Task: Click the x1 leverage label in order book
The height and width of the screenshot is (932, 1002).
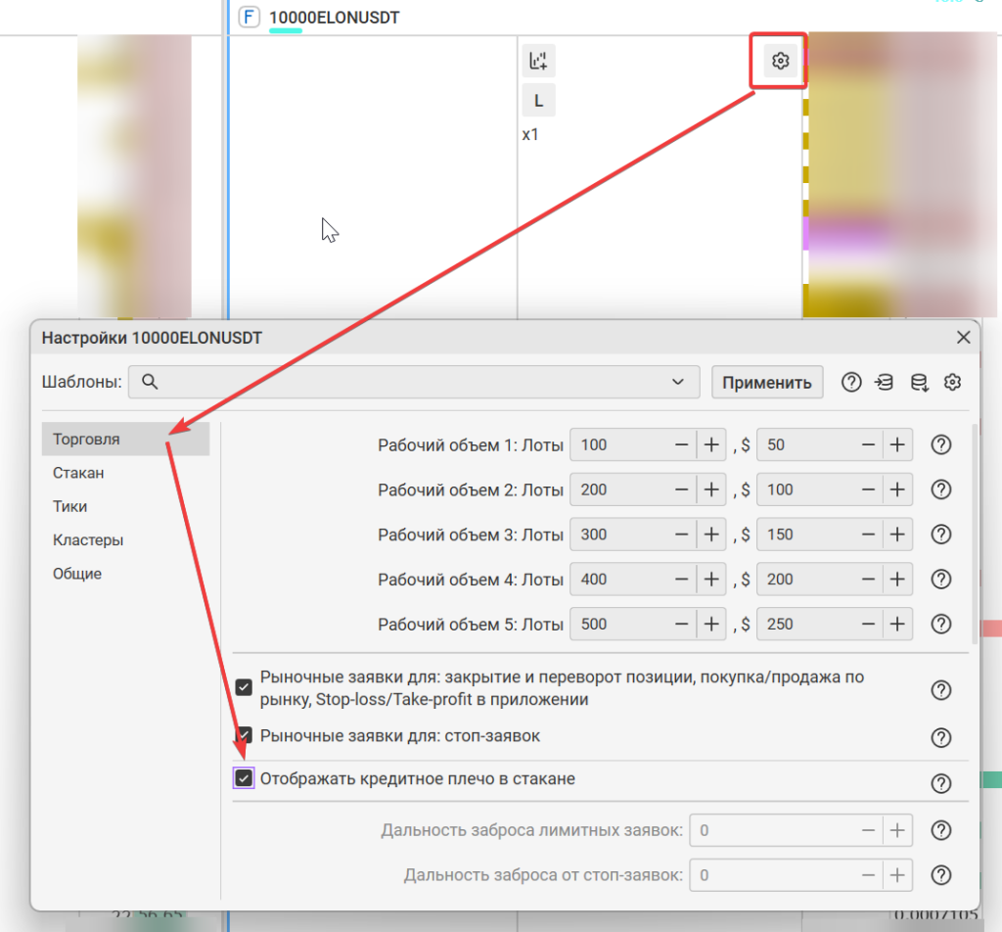Action: [x=530, y=135]
